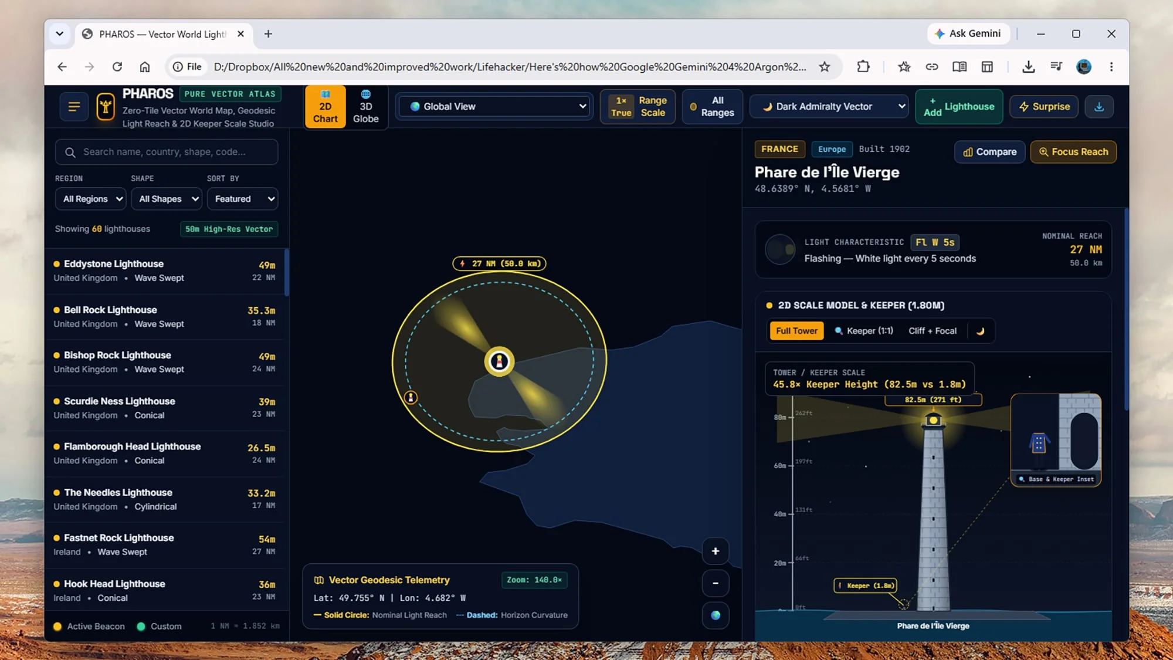Bookmark this page with the star icon
The width and height of the screenshot is (1173, 660).
pyautogui.click(x=825, y=67)
